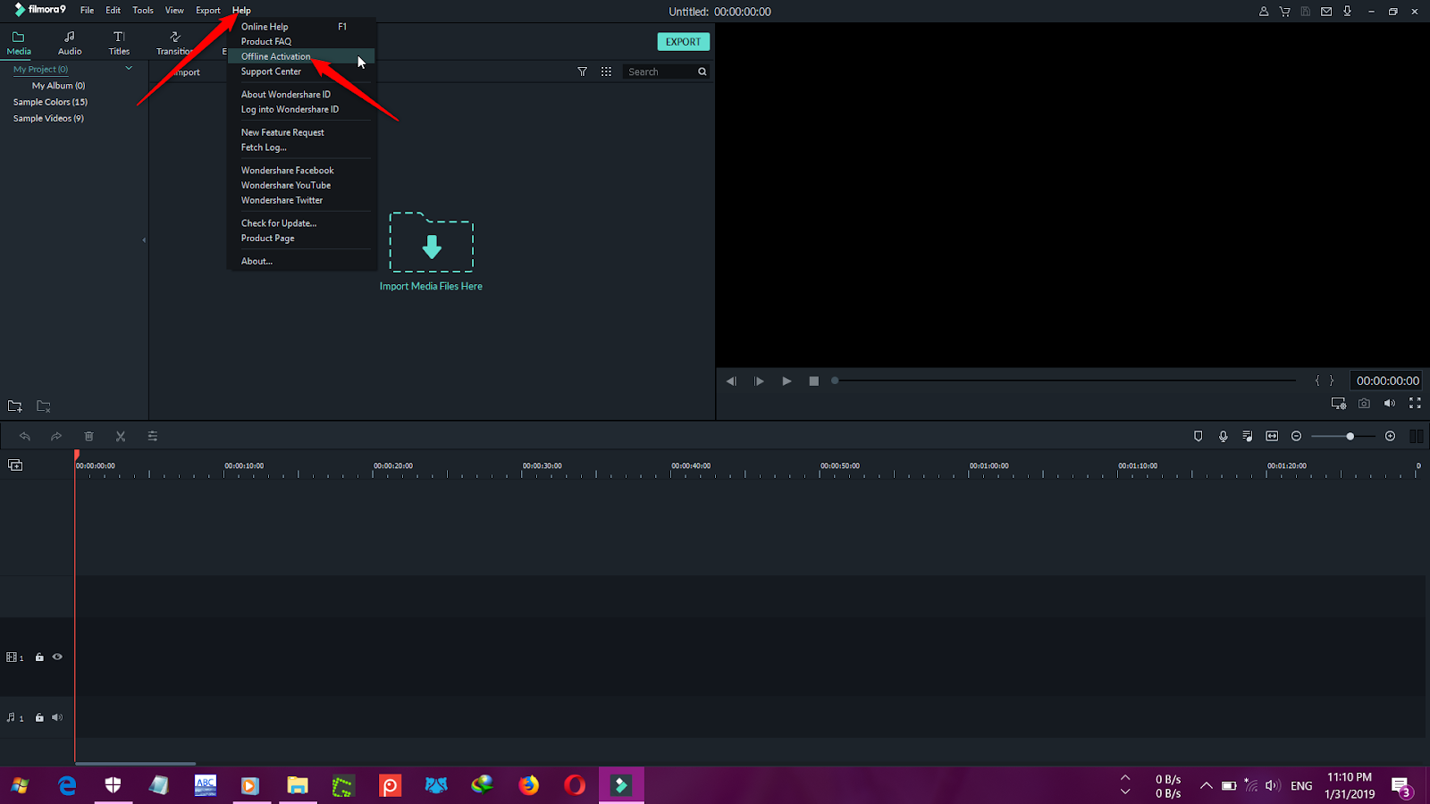
Task: Collapse My Project chevron
Action: click(x=129, y=69)
